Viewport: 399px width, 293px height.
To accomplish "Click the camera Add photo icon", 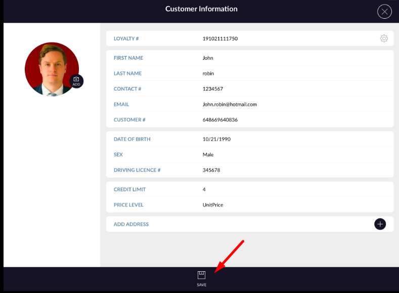I will (76, 81).
